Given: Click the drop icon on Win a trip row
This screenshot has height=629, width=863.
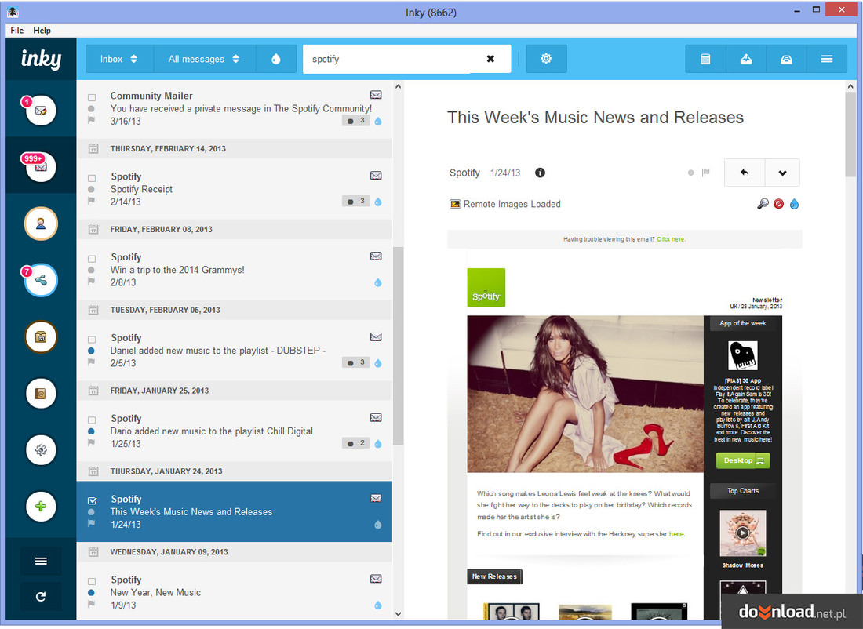Looking at the screenshot, I should [x=378, y=283].
